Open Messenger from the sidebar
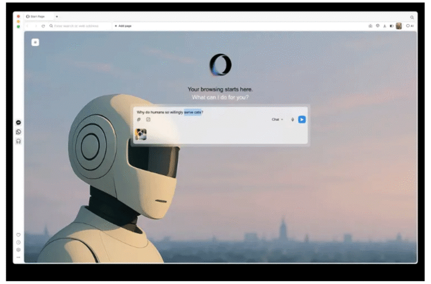 (x=19, y=123)
